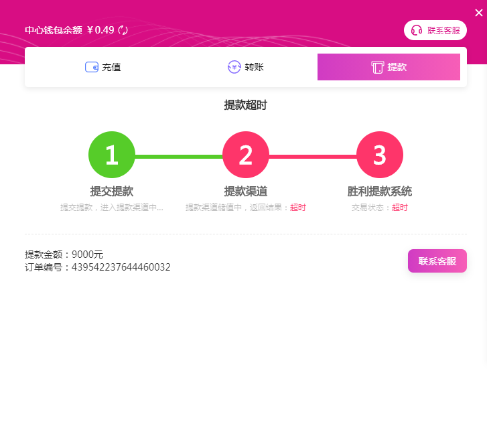The height and width of the screenshot is (430, 487).
Task: Select the 提款 tab label
Action: pyautogui.click(x=397, y=67)
